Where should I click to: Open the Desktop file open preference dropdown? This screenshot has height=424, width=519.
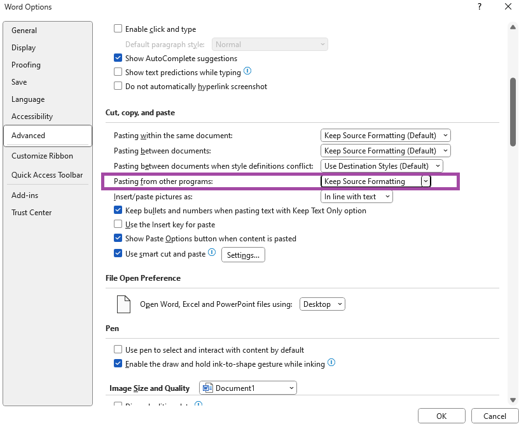click(322, 304)
